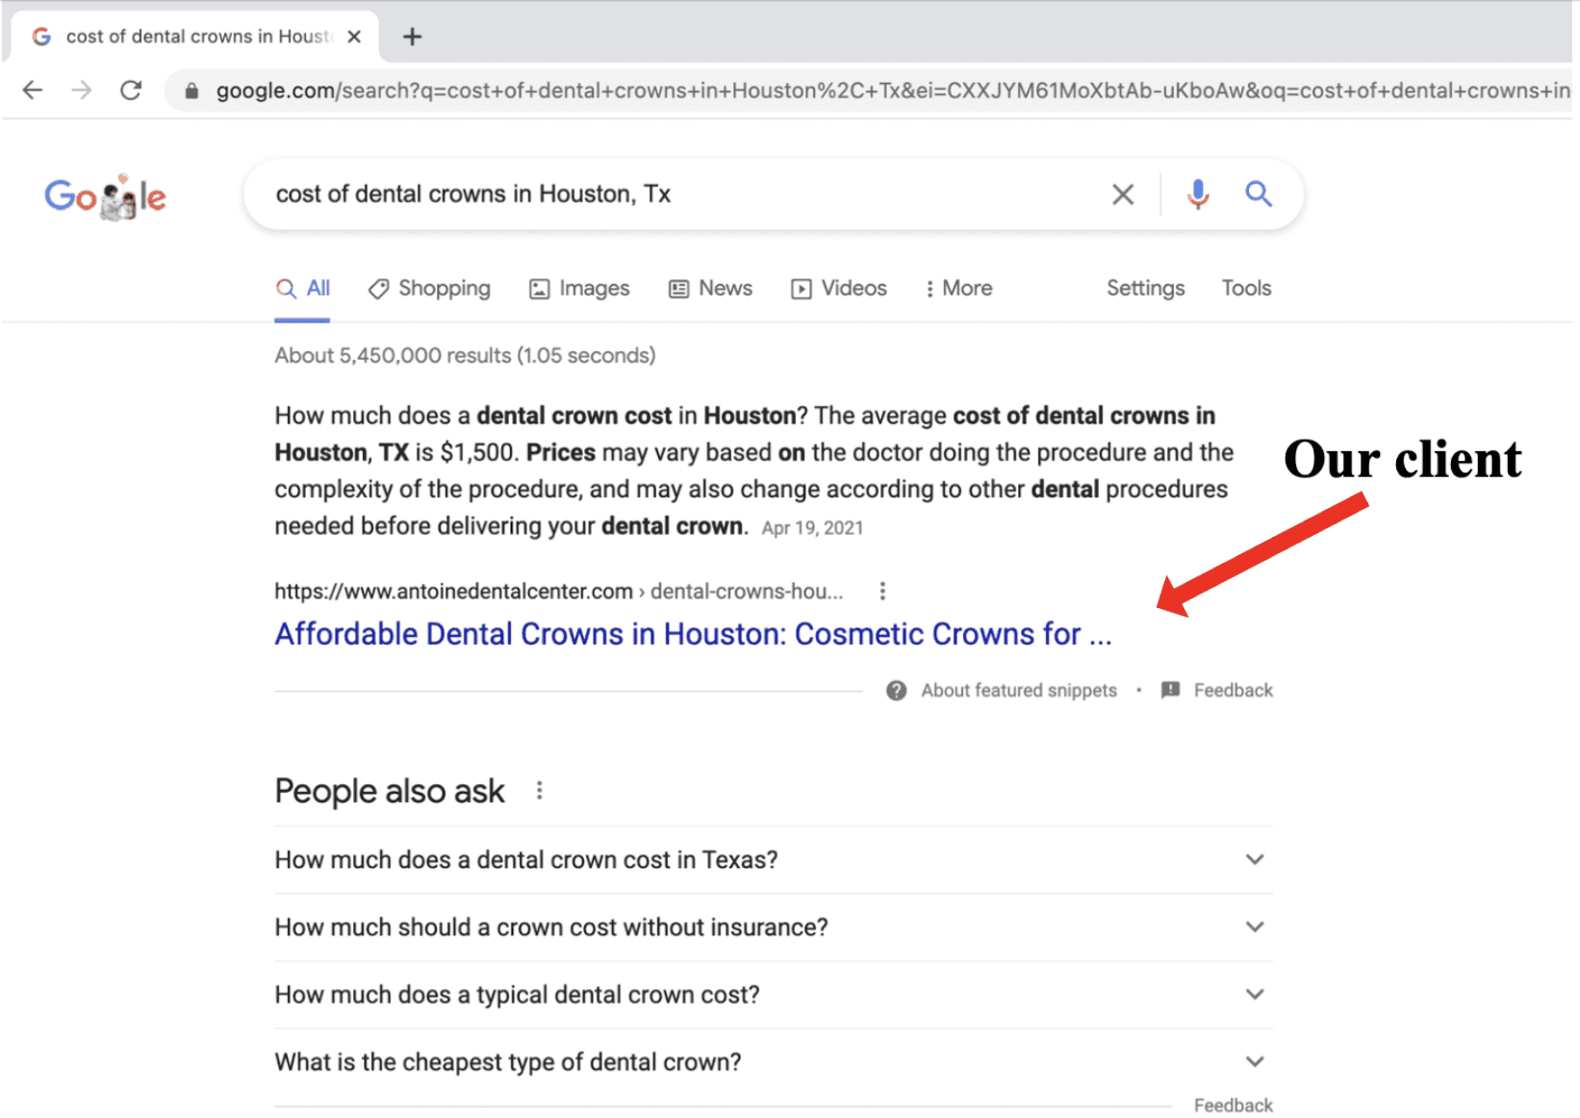The height and width of the screenshot is (1118, 1580).
Task: Open 'About featured snippets' link
Action: coord(1019,691)
